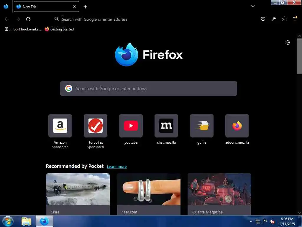Click Firefox taskbar button

45,221
